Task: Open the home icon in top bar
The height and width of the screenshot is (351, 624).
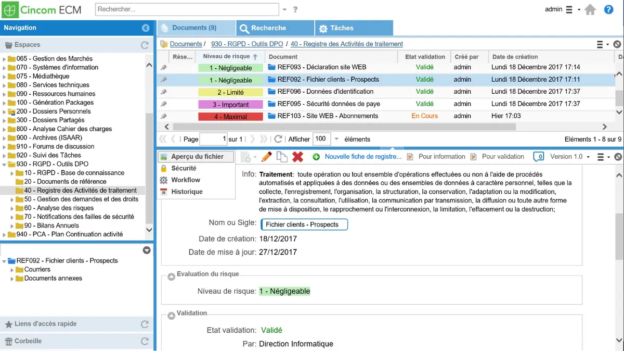Action: click(590, 10)
